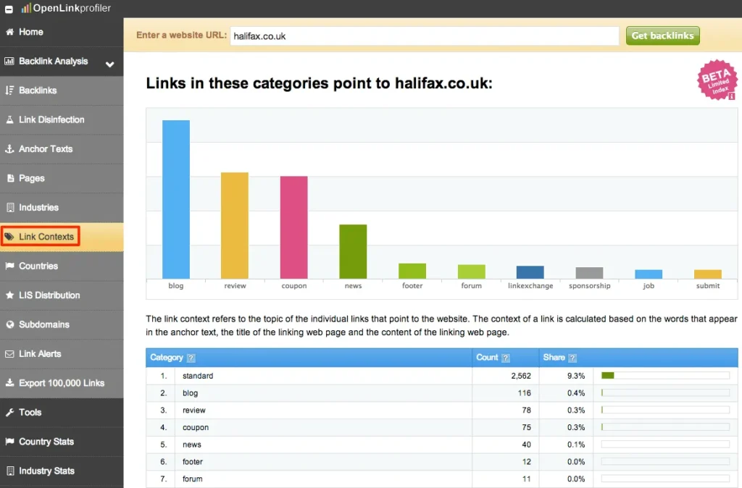Click the Tools wrench icon
The image size is (742, 488).
(x=9, y=413)
